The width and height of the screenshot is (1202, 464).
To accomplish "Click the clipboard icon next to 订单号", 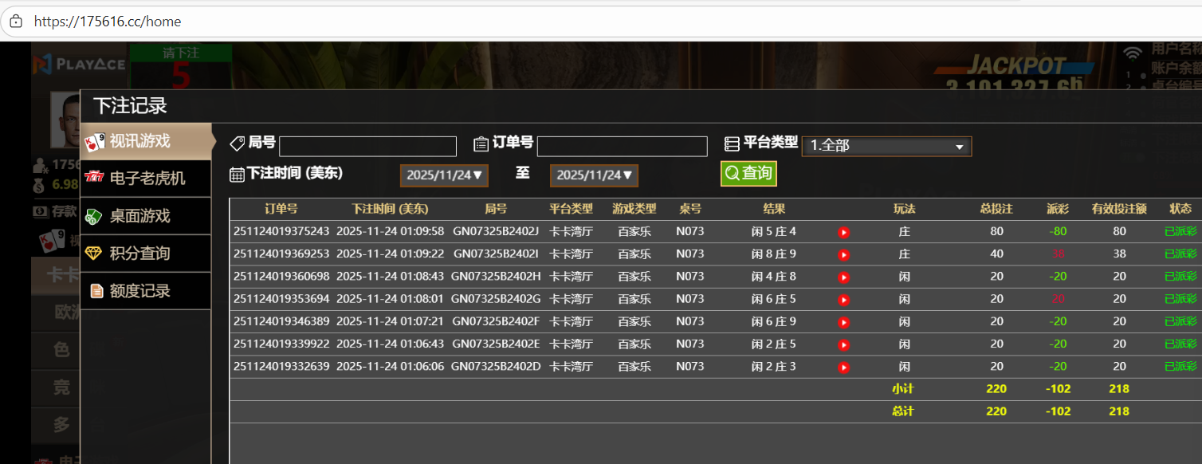I will point(481,144).
